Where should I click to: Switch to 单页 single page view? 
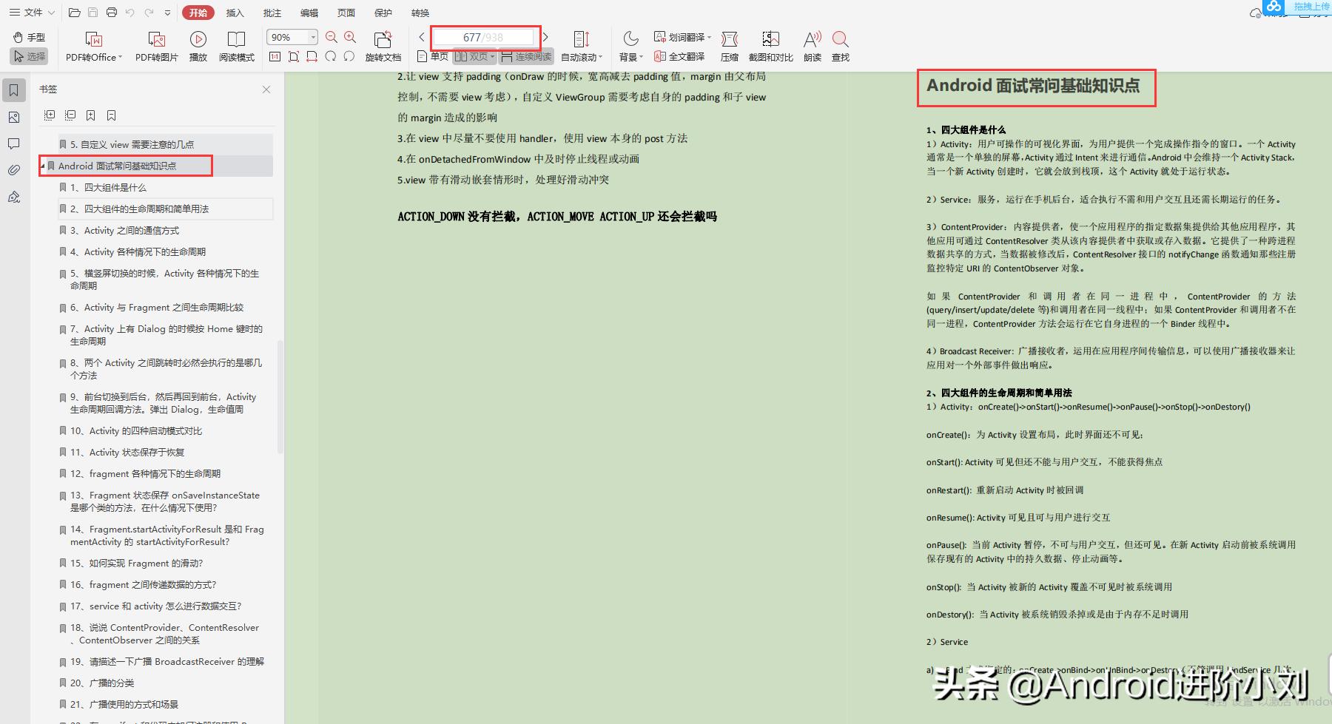[433, 56]
